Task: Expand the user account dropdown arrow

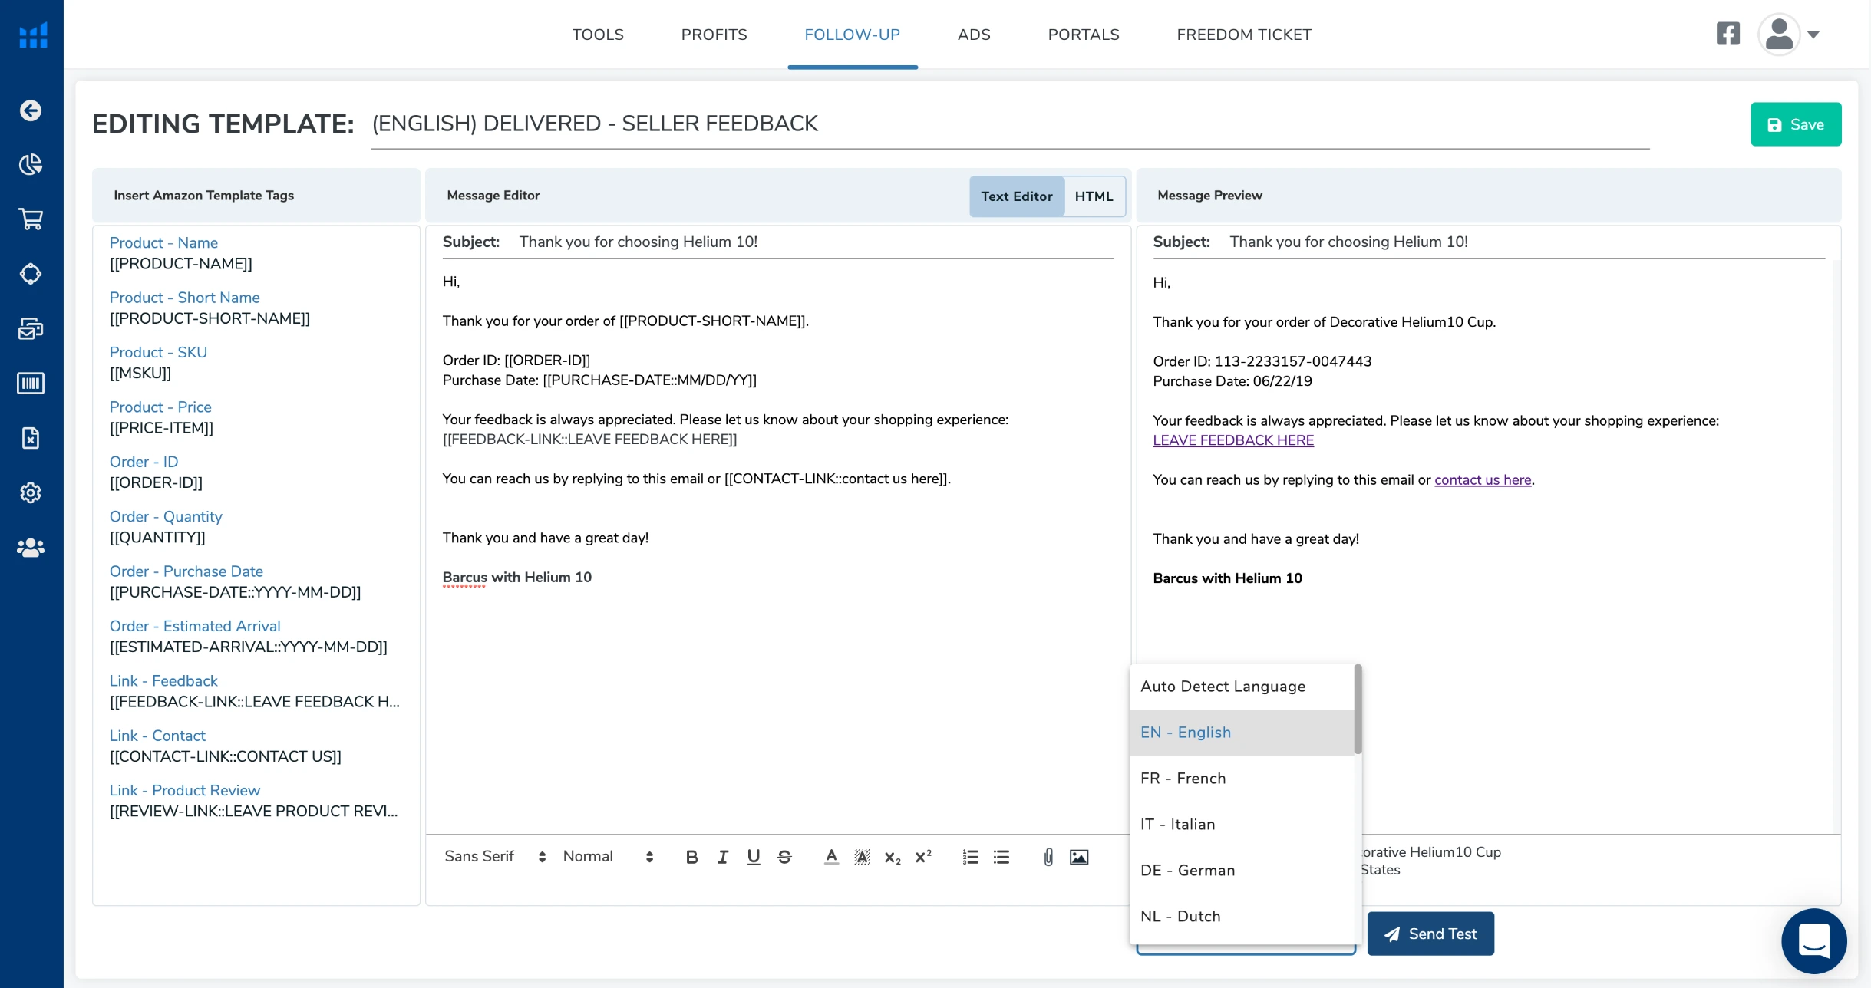Action: 1813,35
